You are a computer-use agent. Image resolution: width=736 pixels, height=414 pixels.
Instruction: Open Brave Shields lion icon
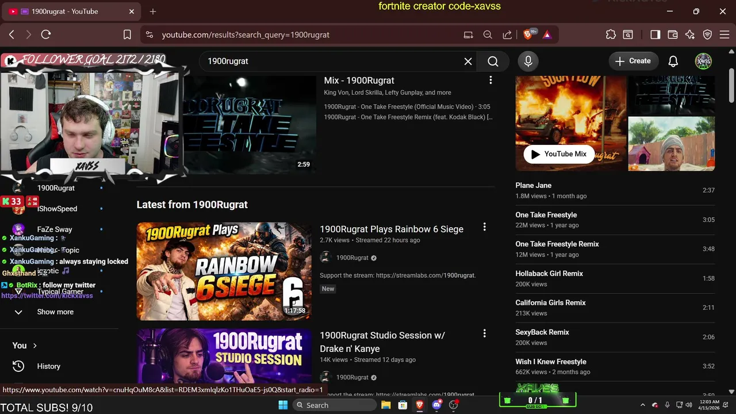(528, 34)
